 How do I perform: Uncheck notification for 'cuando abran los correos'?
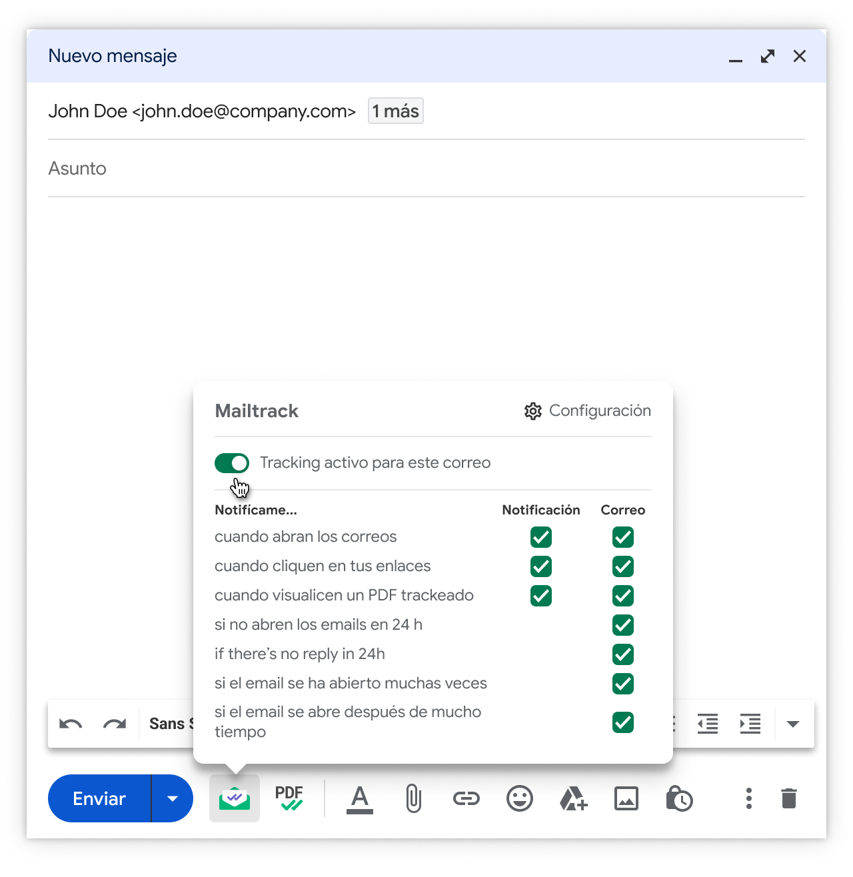point(541,537)
